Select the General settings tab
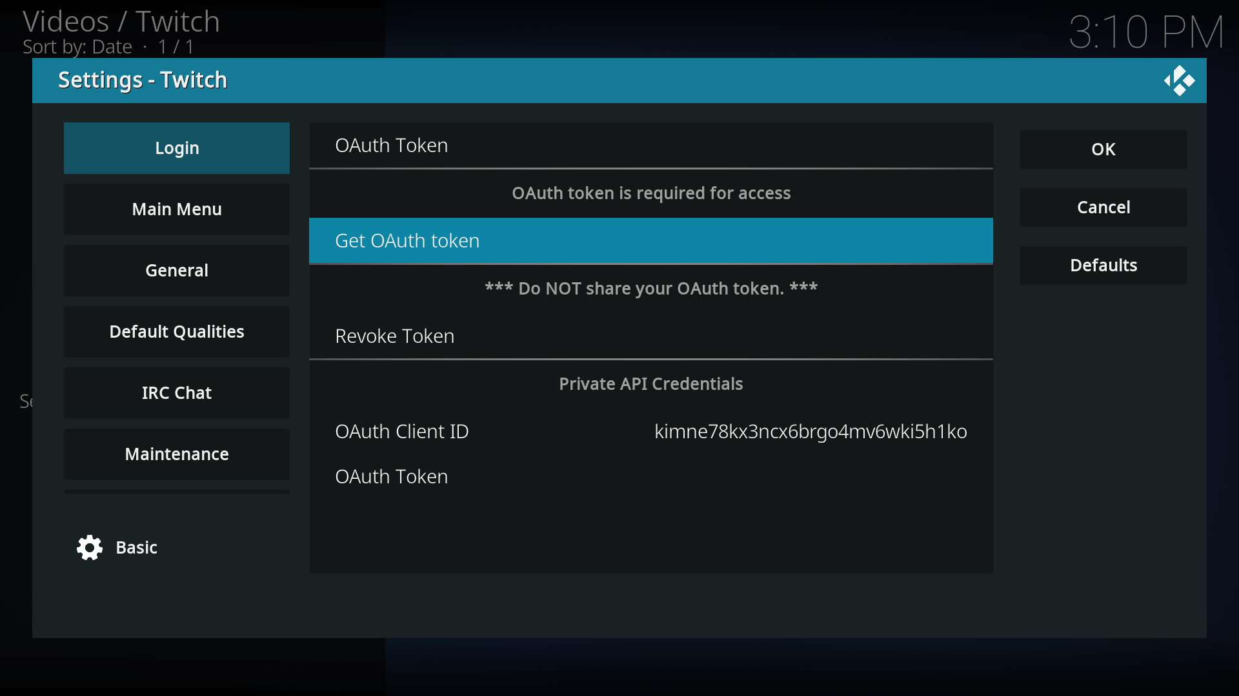This screenshot has width=1239, height=696. (x=176, y=269)
